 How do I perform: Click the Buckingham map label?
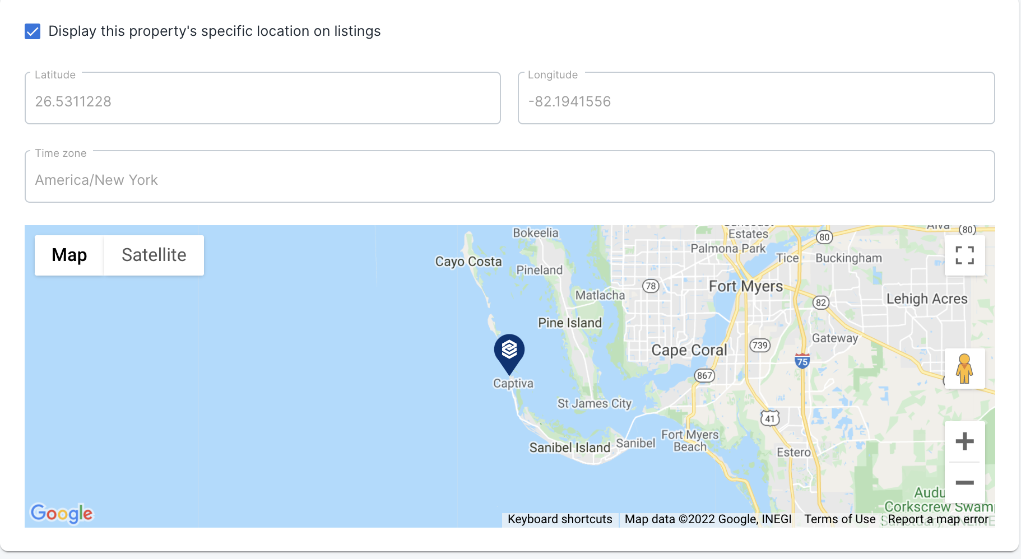848,258
